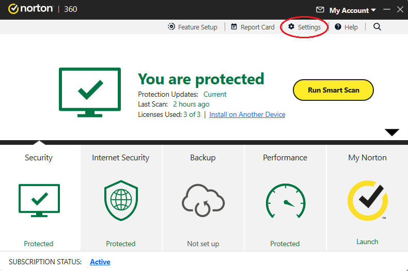
Task: Click the Run Smart Scan button
Action: tap(333, 90)
